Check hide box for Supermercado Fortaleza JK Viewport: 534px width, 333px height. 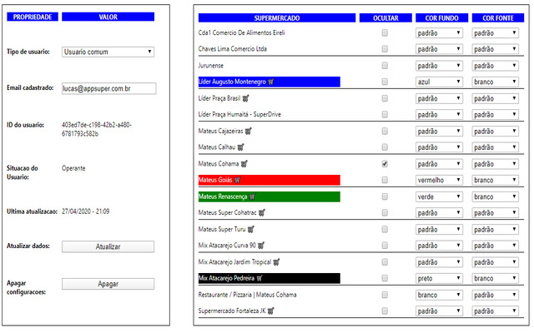click(385, 311)
